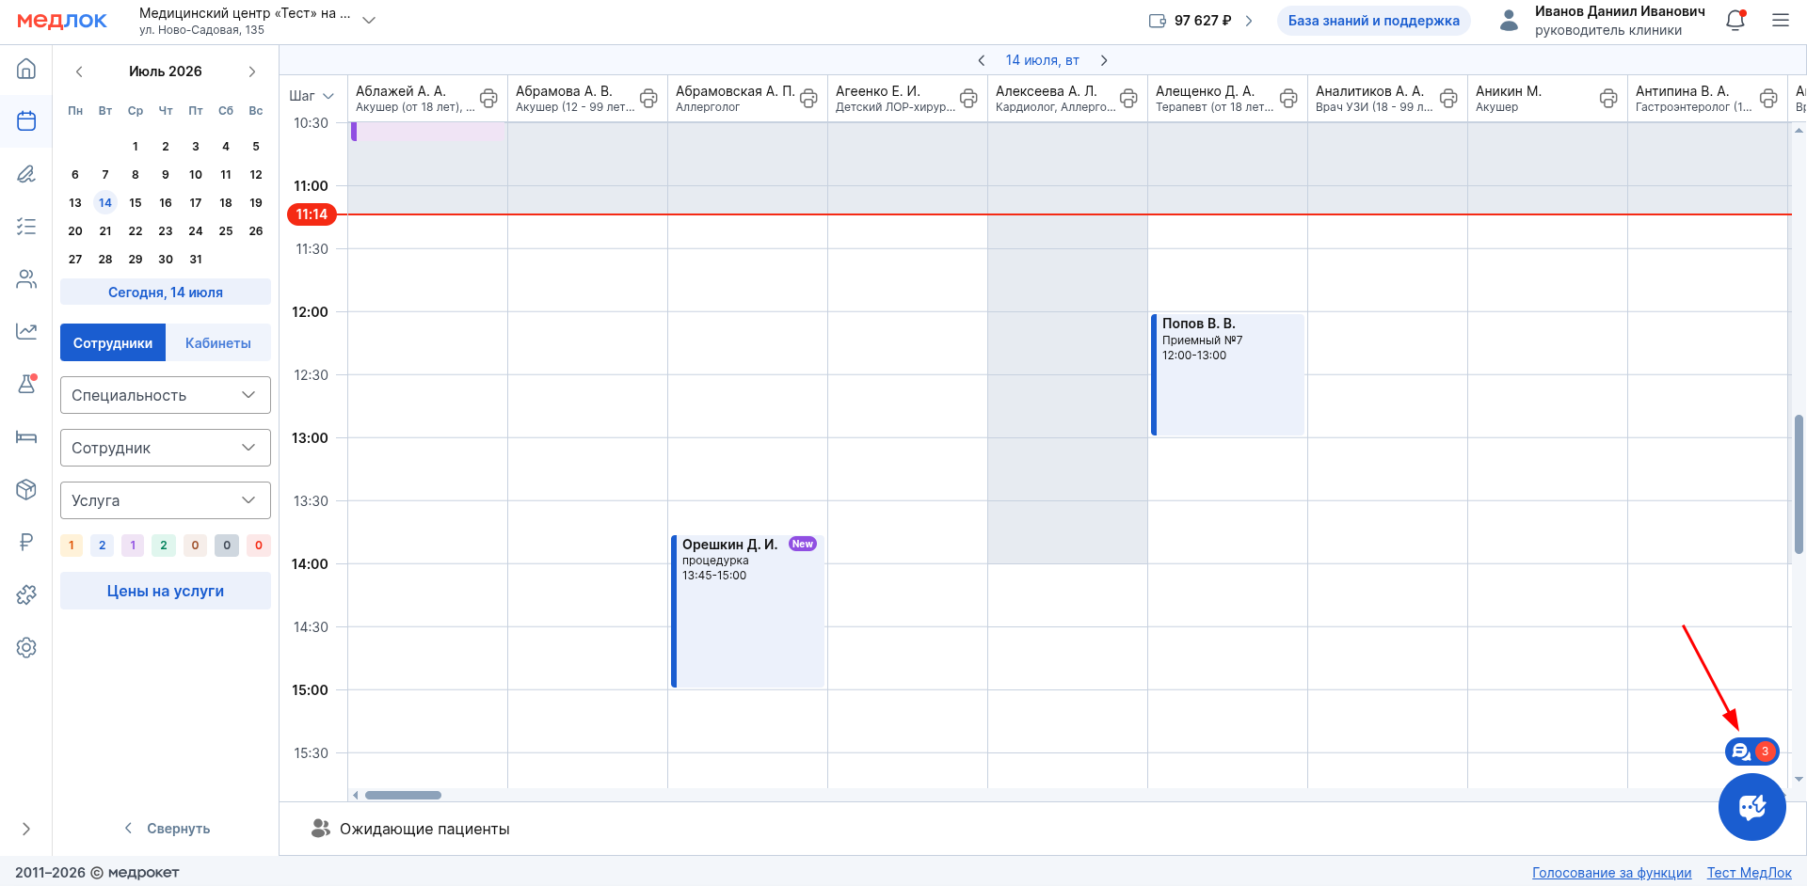Print schedule for Антипина В. А.
1807x886 pixels.
1768,98
